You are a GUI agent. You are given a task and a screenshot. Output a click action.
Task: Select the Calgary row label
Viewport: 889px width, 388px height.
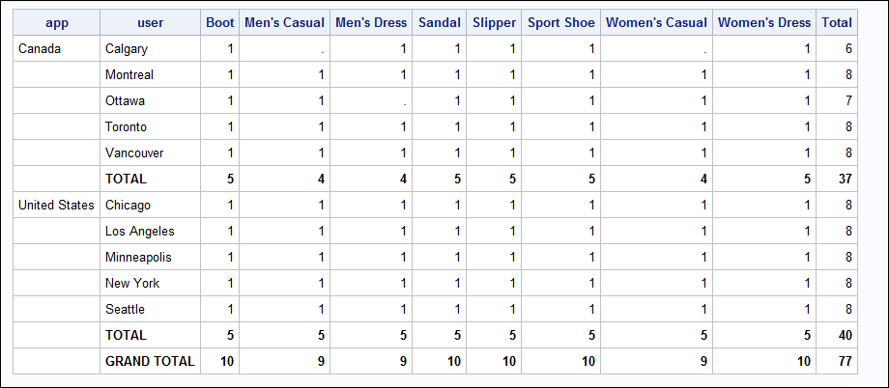click(128, 49)
